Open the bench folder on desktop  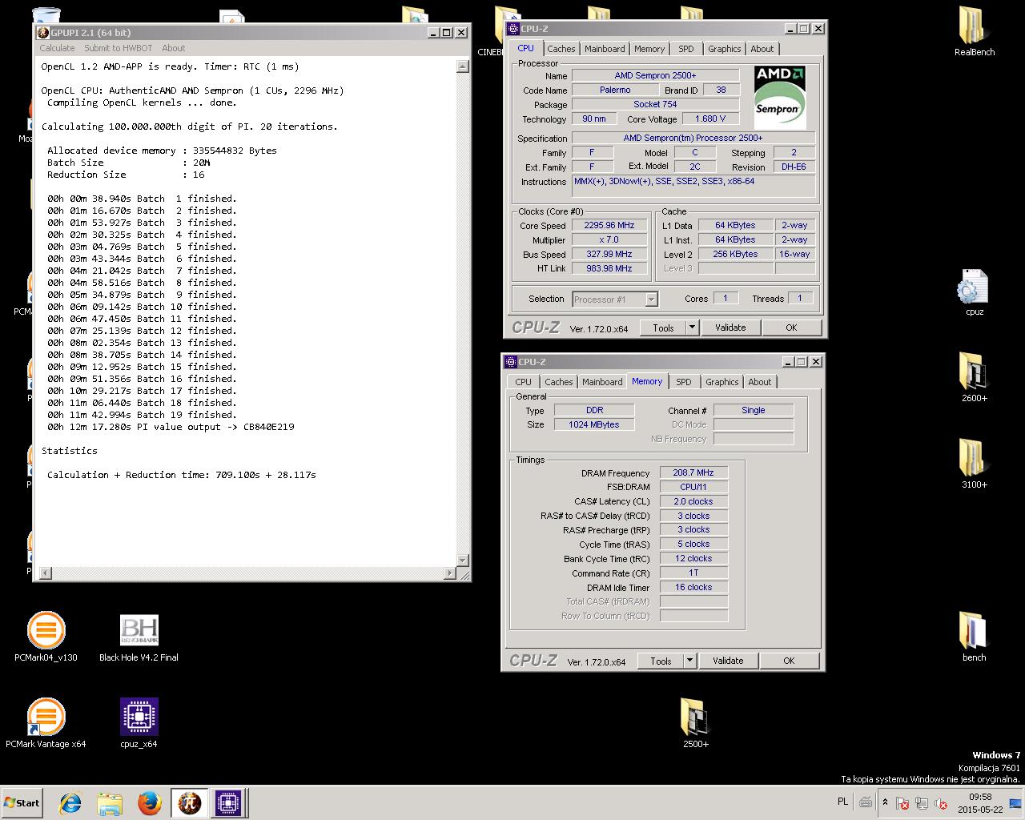[974, 637]
